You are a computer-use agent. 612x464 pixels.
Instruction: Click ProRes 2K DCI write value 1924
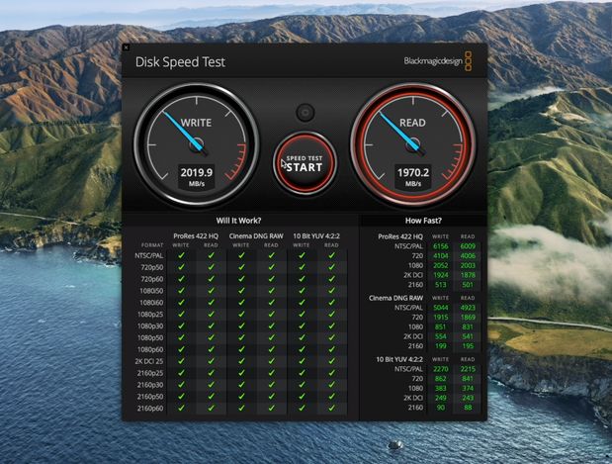pyautogui.click(x=441, y=275)
